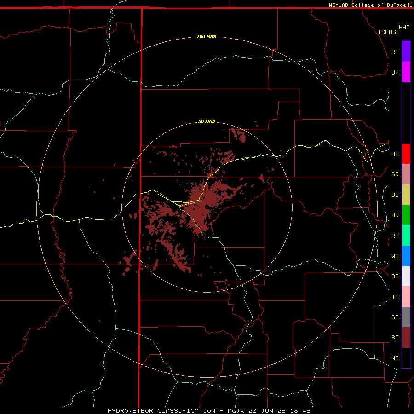Viewport: 414px width, 414px height.
Task: Click the ND black legend swatch
Action: click(406, 358)
